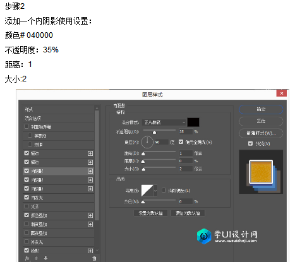Uncheck the 颜色叠加 effect checkbox
Screen dimensions: 307x262
(27, 215)
